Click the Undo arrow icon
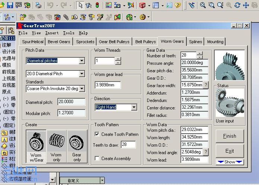 [50, 5]
